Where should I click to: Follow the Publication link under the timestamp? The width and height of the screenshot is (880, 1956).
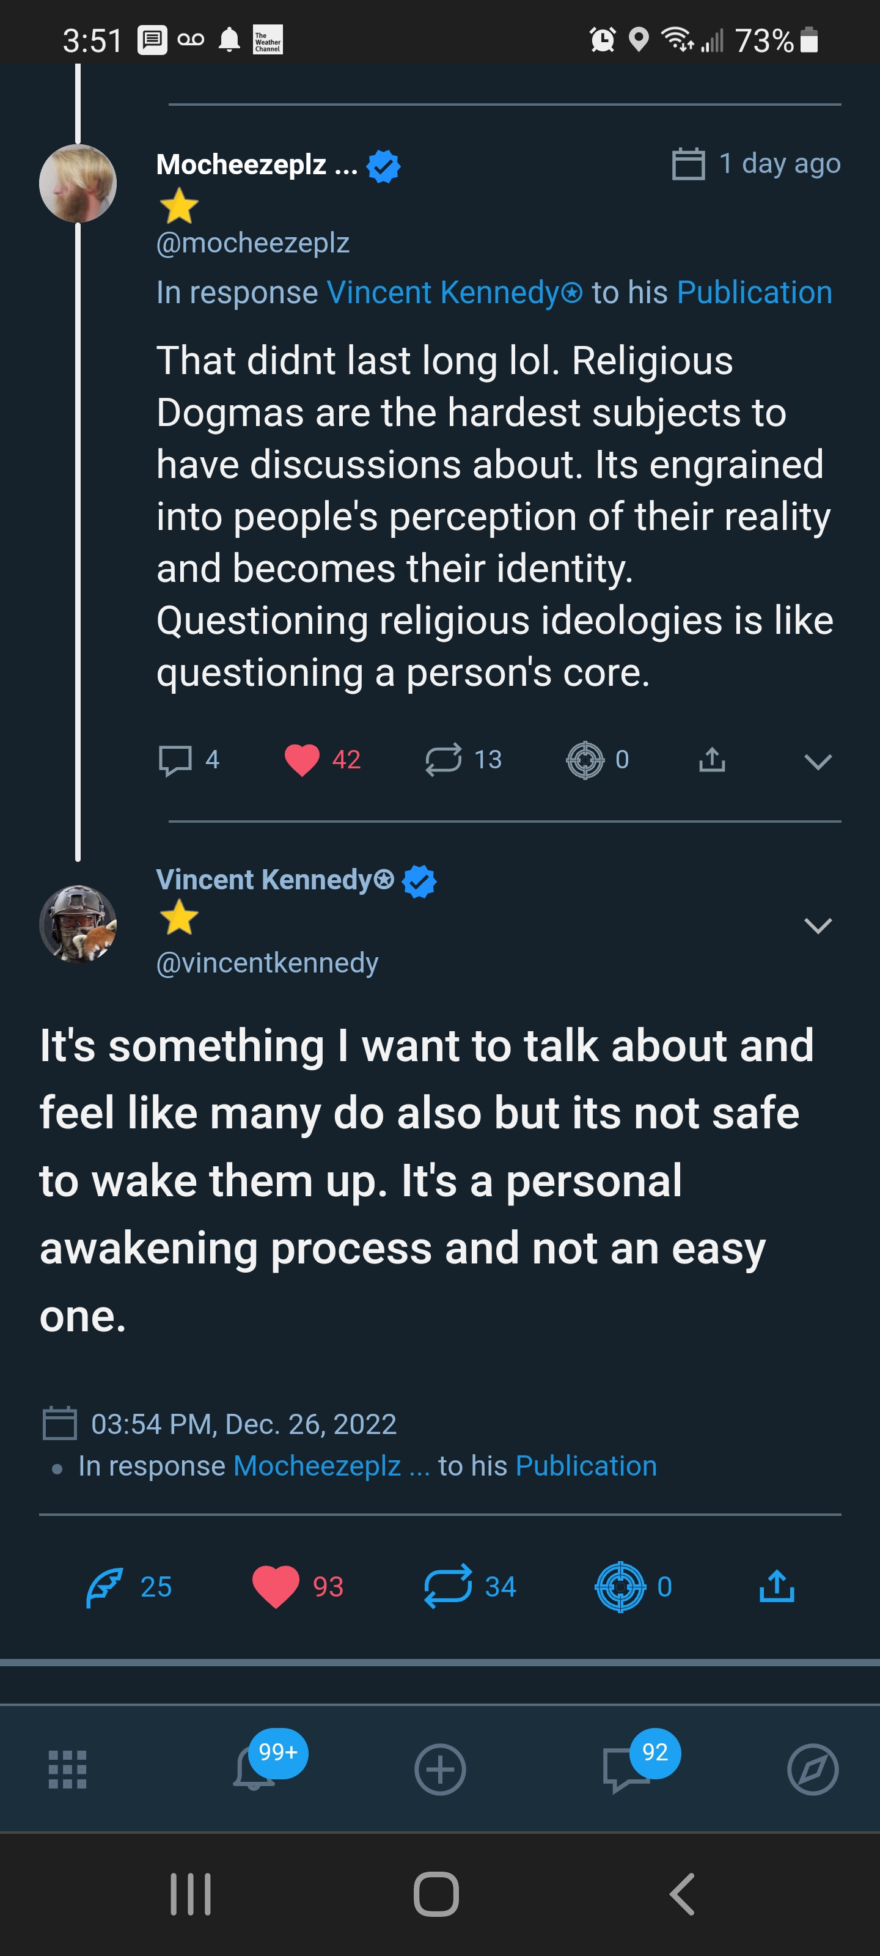(585, 1466)
